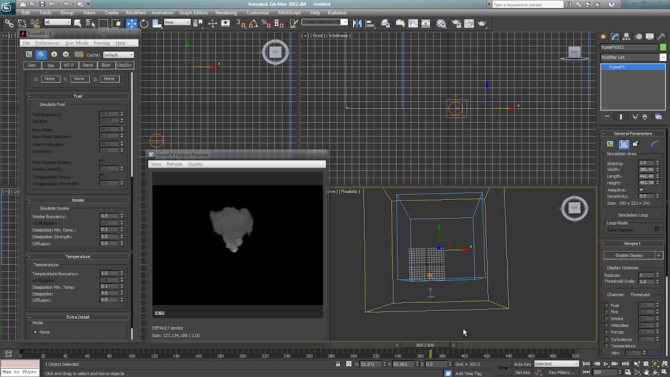Screen dimensions: 670x377
Task: Open the Create command panel tab
Action: point(604,37)
